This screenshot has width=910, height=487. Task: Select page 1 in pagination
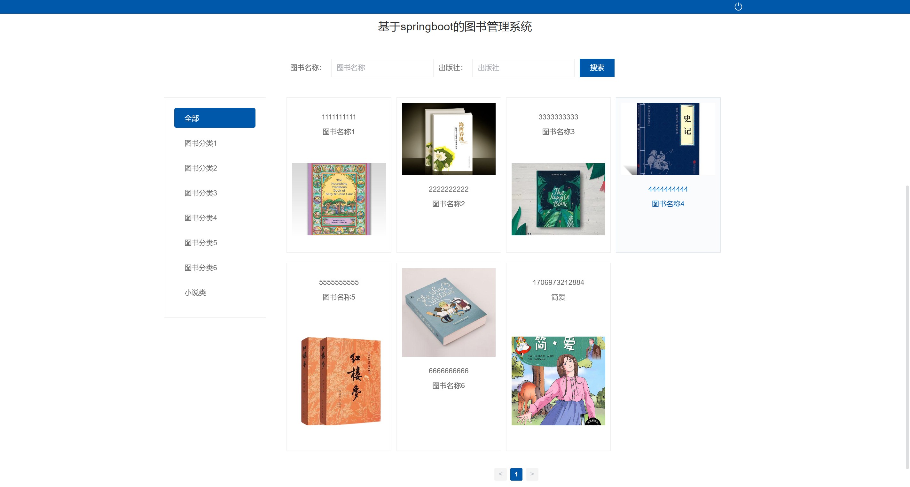516,474
